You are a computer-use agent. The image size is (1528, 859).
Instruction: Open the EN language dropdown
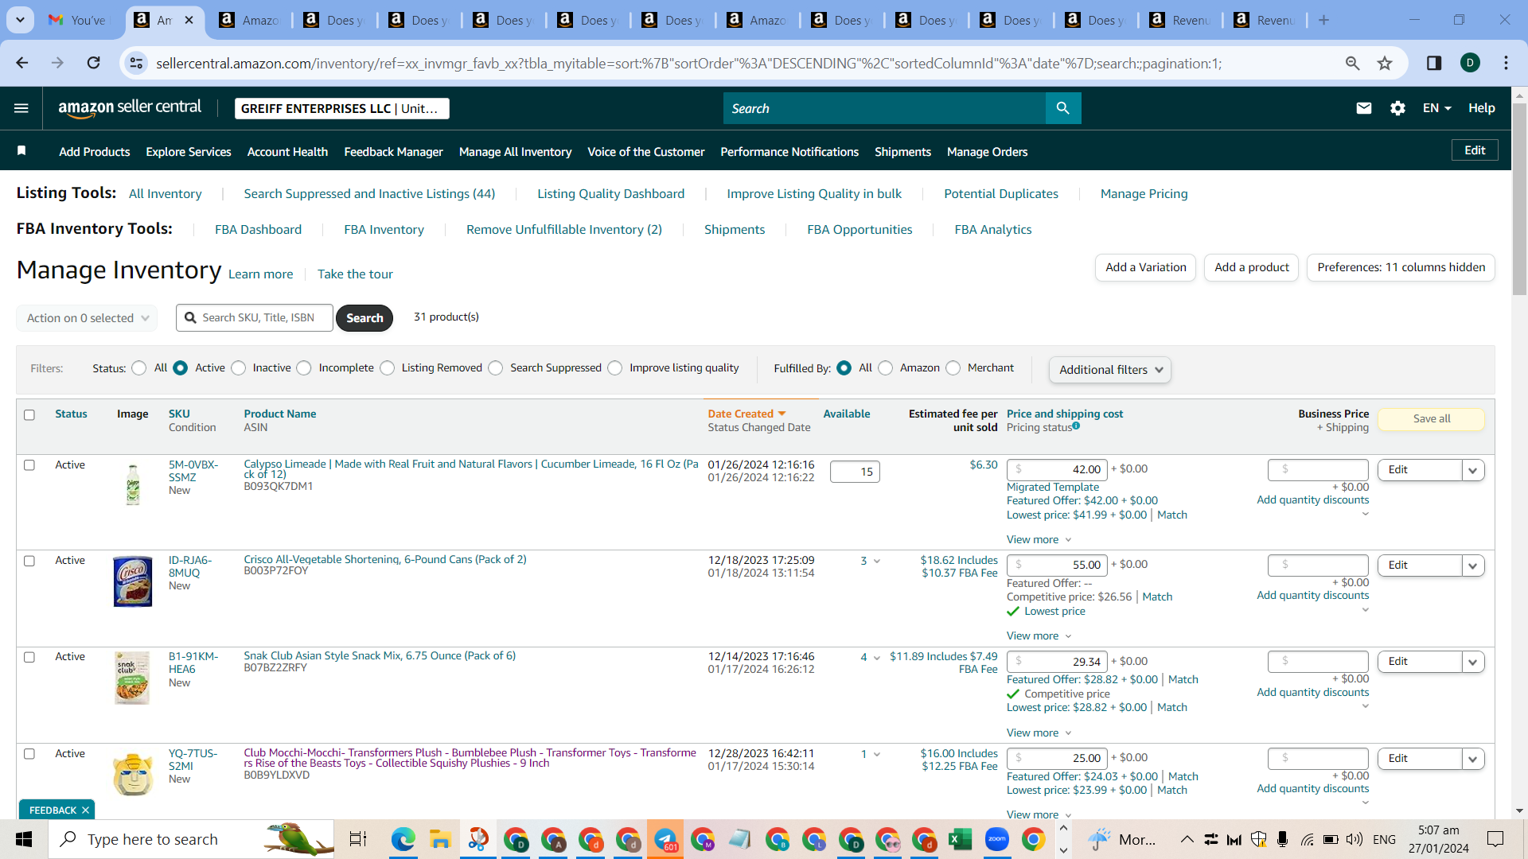(x=1437, y=108)
